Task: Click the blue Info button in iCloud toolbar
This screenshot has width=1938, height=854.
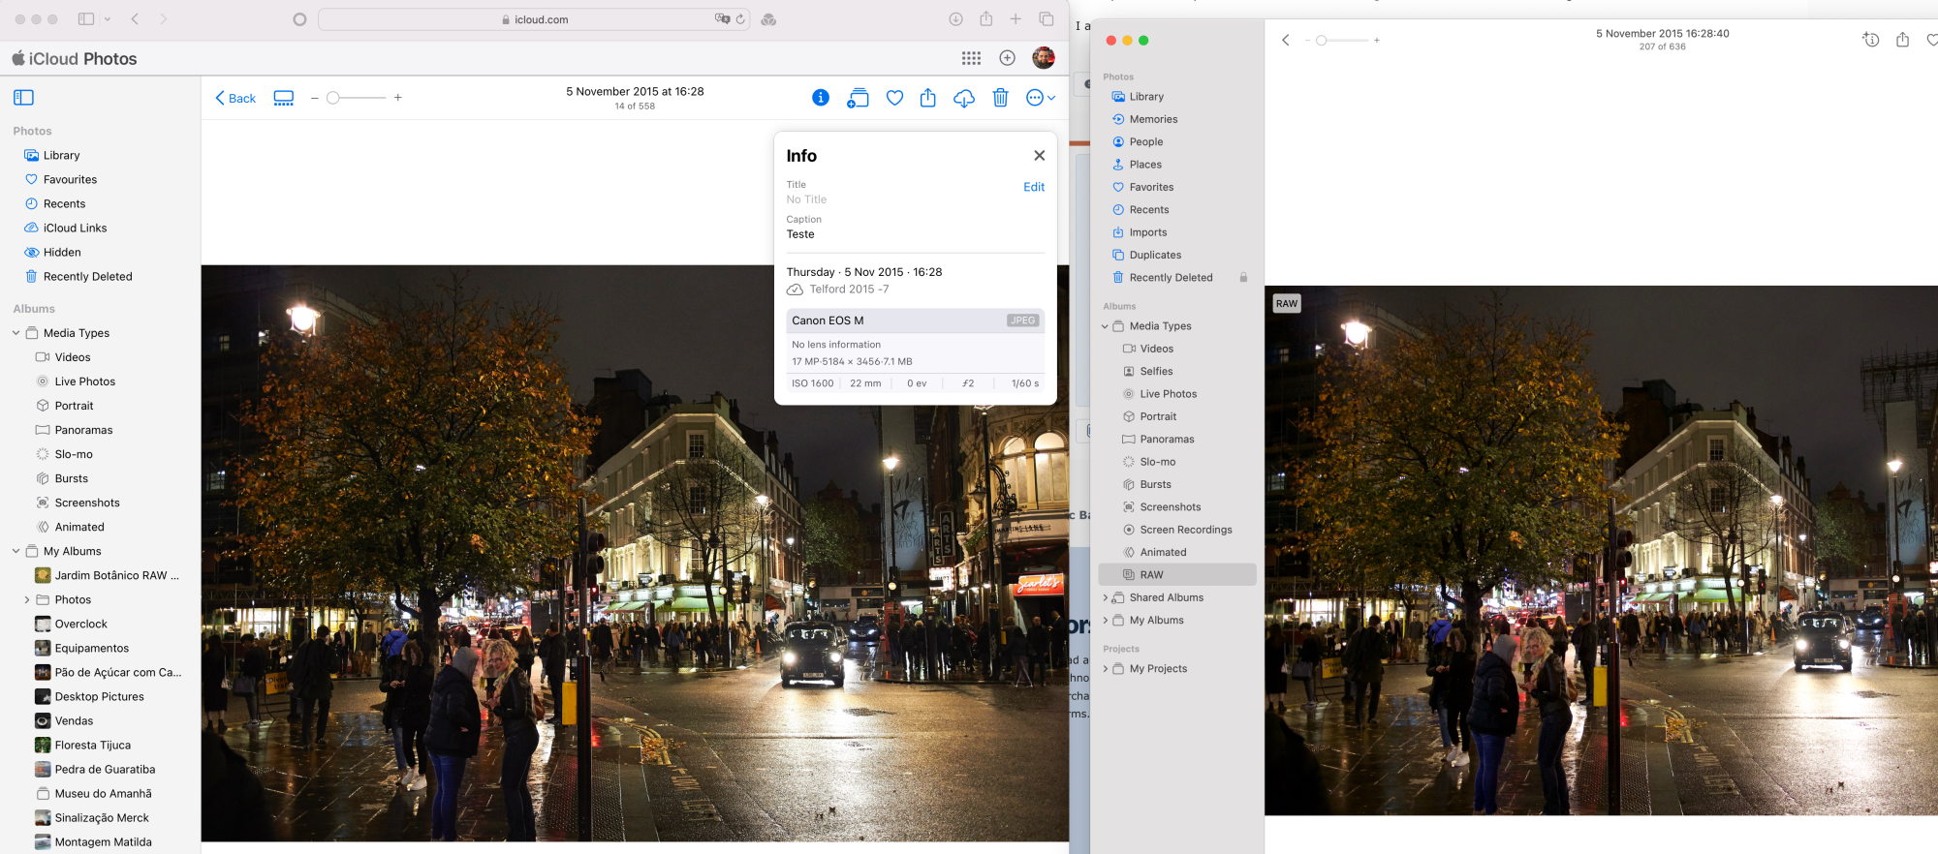Action: (820, 98)
